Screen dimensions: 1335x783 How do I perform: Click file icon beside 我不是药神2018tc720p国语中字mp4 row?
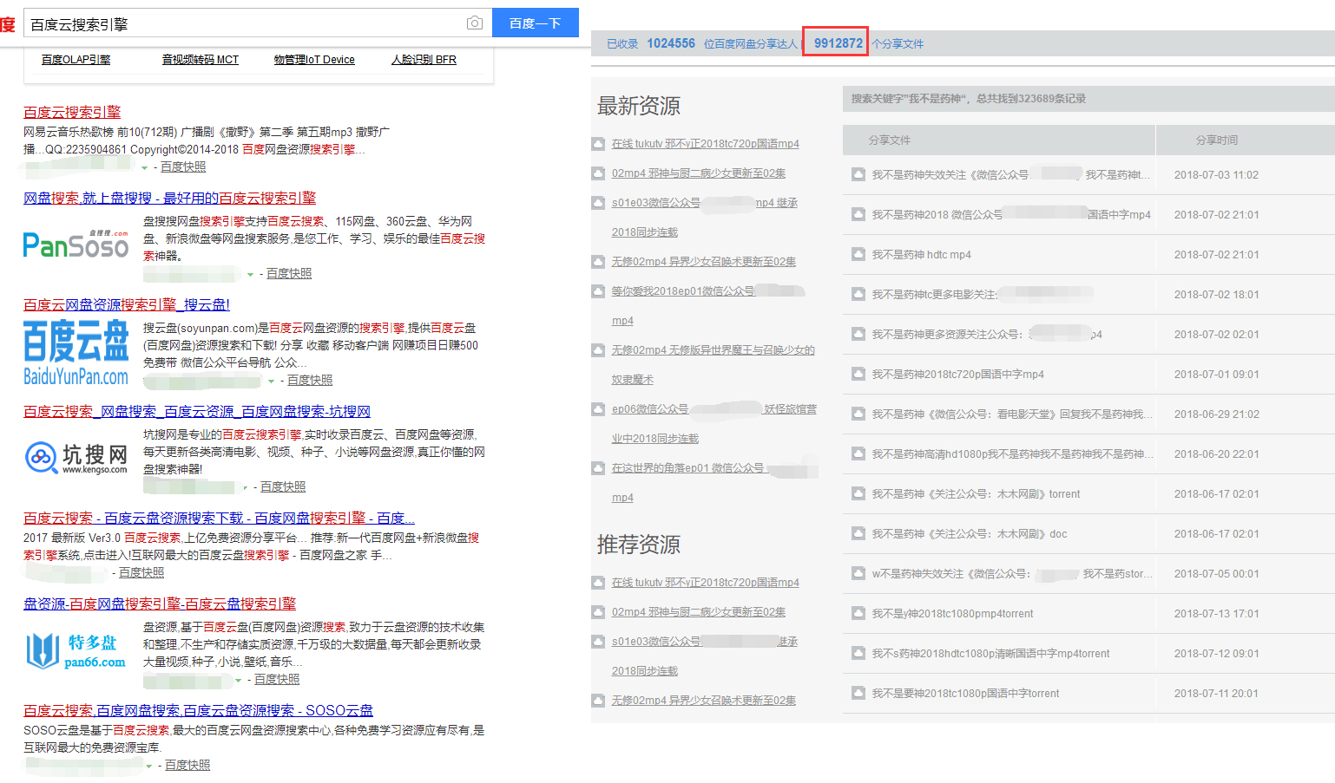(858, 374)
